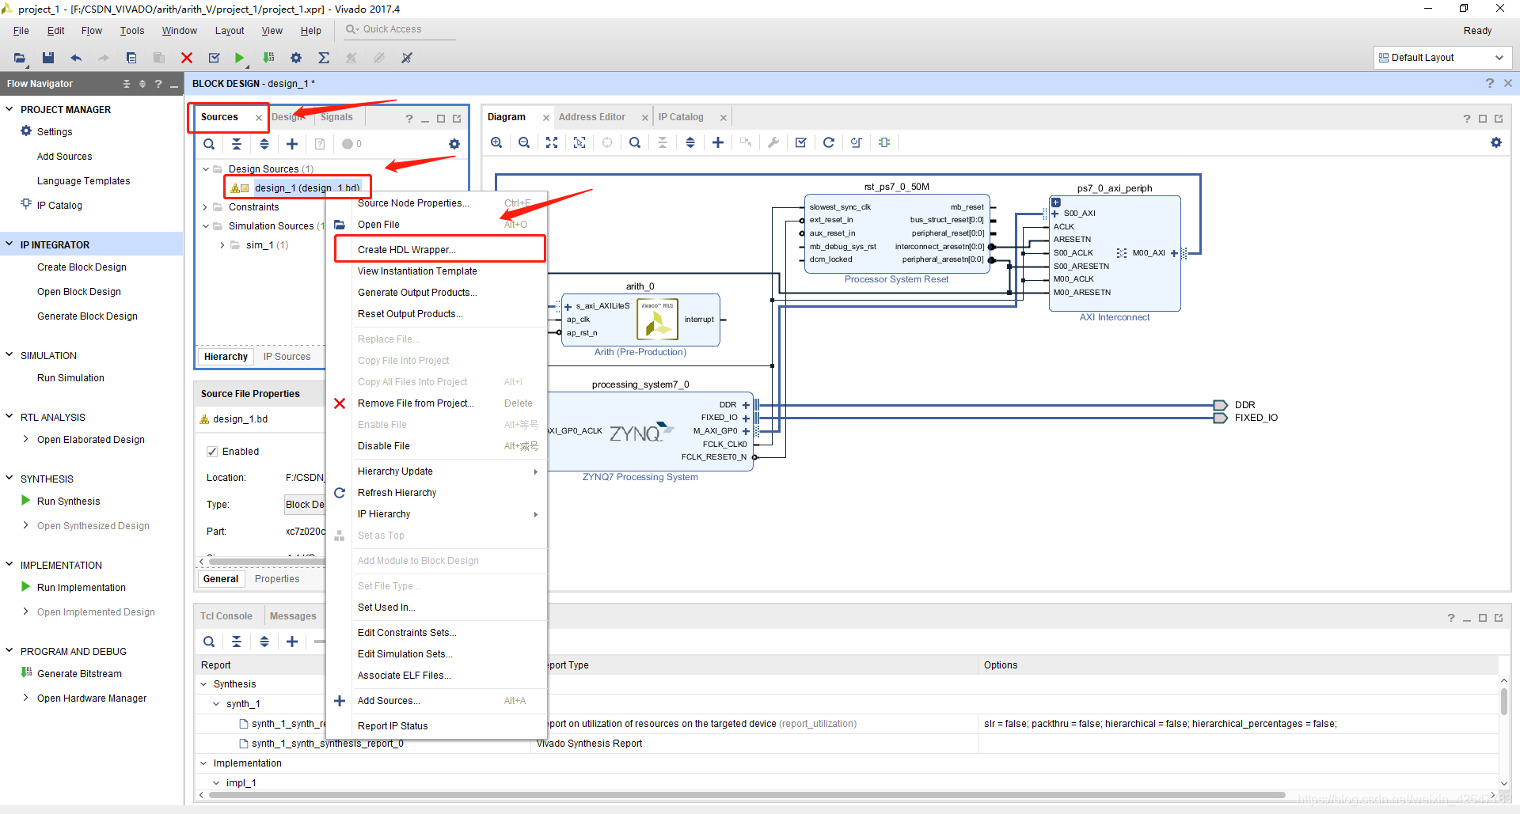Click Run Synthesis in Flow Navigator
This screenshot has width=1520, height=814.
68,502
